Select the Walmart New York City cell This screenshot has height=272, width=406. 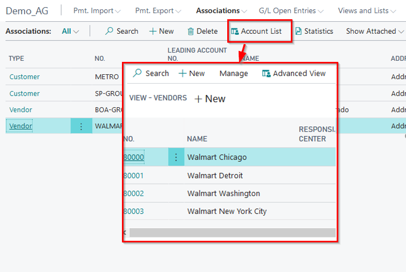[x=227, y=211]
